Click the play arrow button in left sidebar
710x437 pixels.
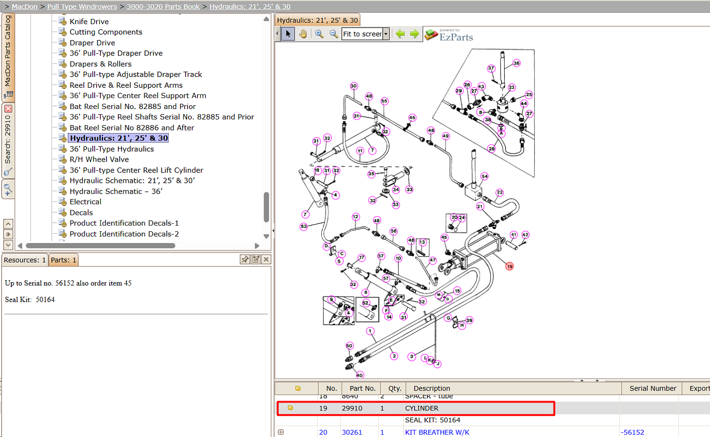(x=8, y=234)
